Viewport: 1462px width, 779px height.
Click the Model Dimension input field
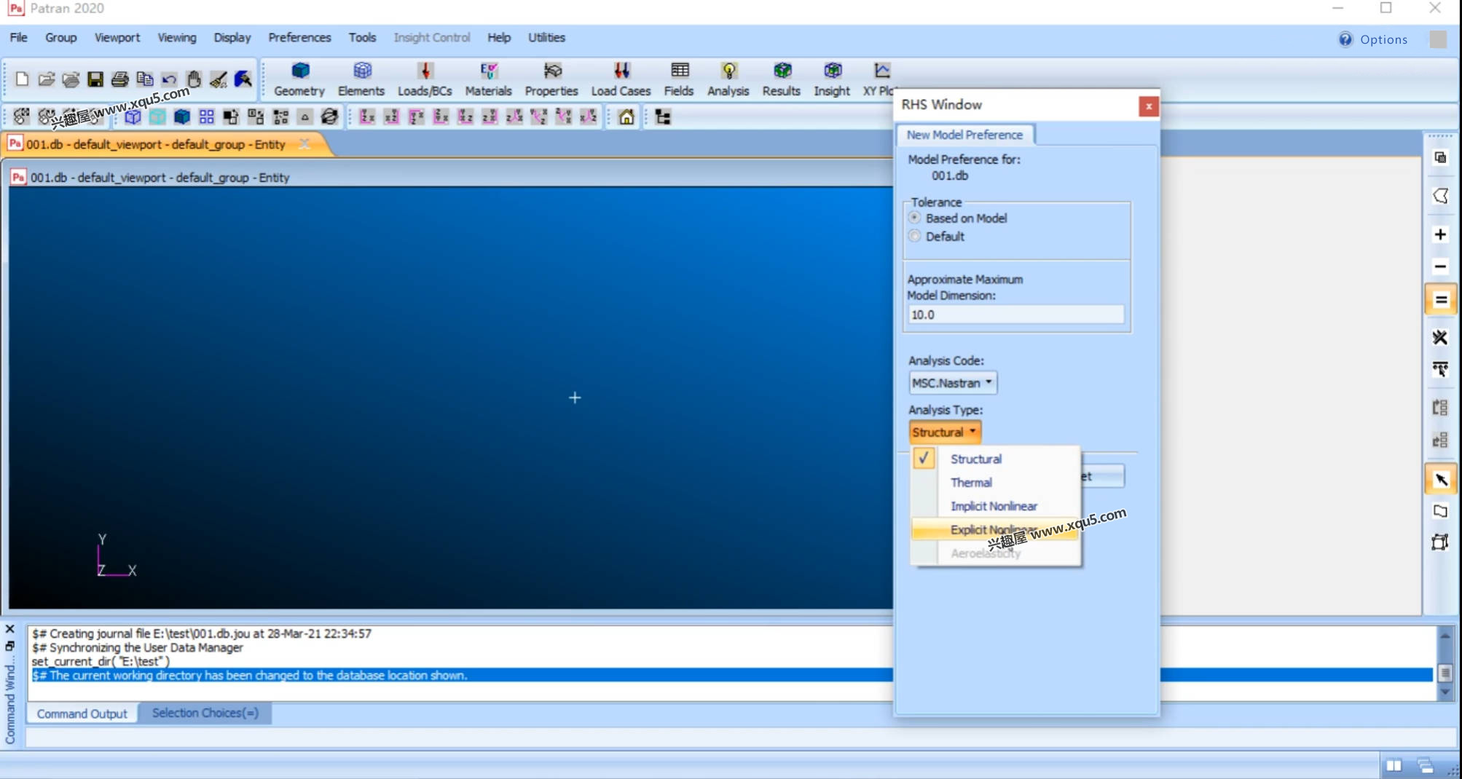[x=1015, y=315]
